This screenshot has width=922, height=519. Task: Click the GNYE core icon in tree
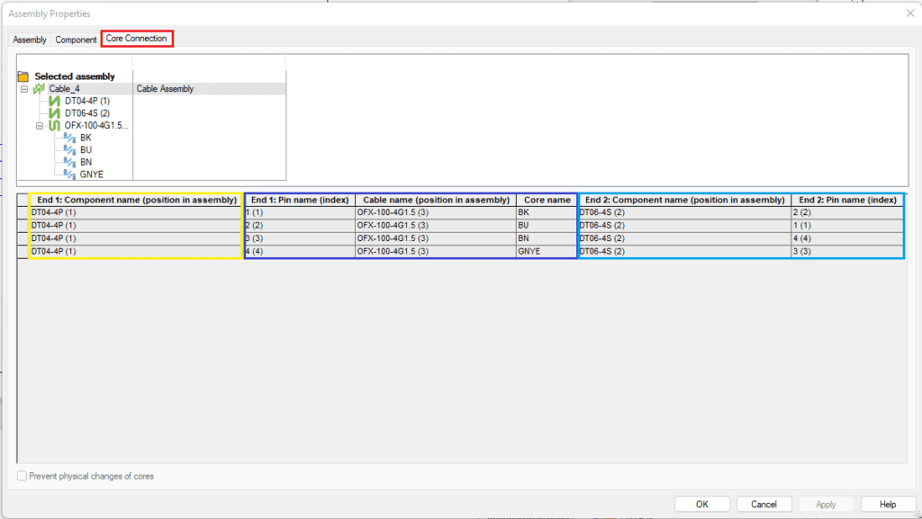pos(68,174)
